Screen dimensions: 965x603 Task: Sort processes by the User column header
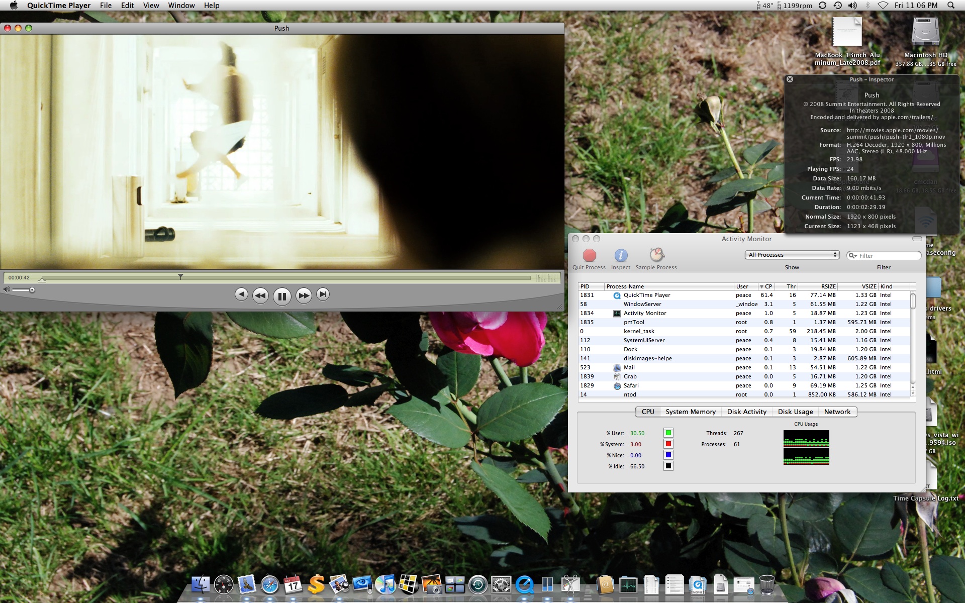click(746, 286)
